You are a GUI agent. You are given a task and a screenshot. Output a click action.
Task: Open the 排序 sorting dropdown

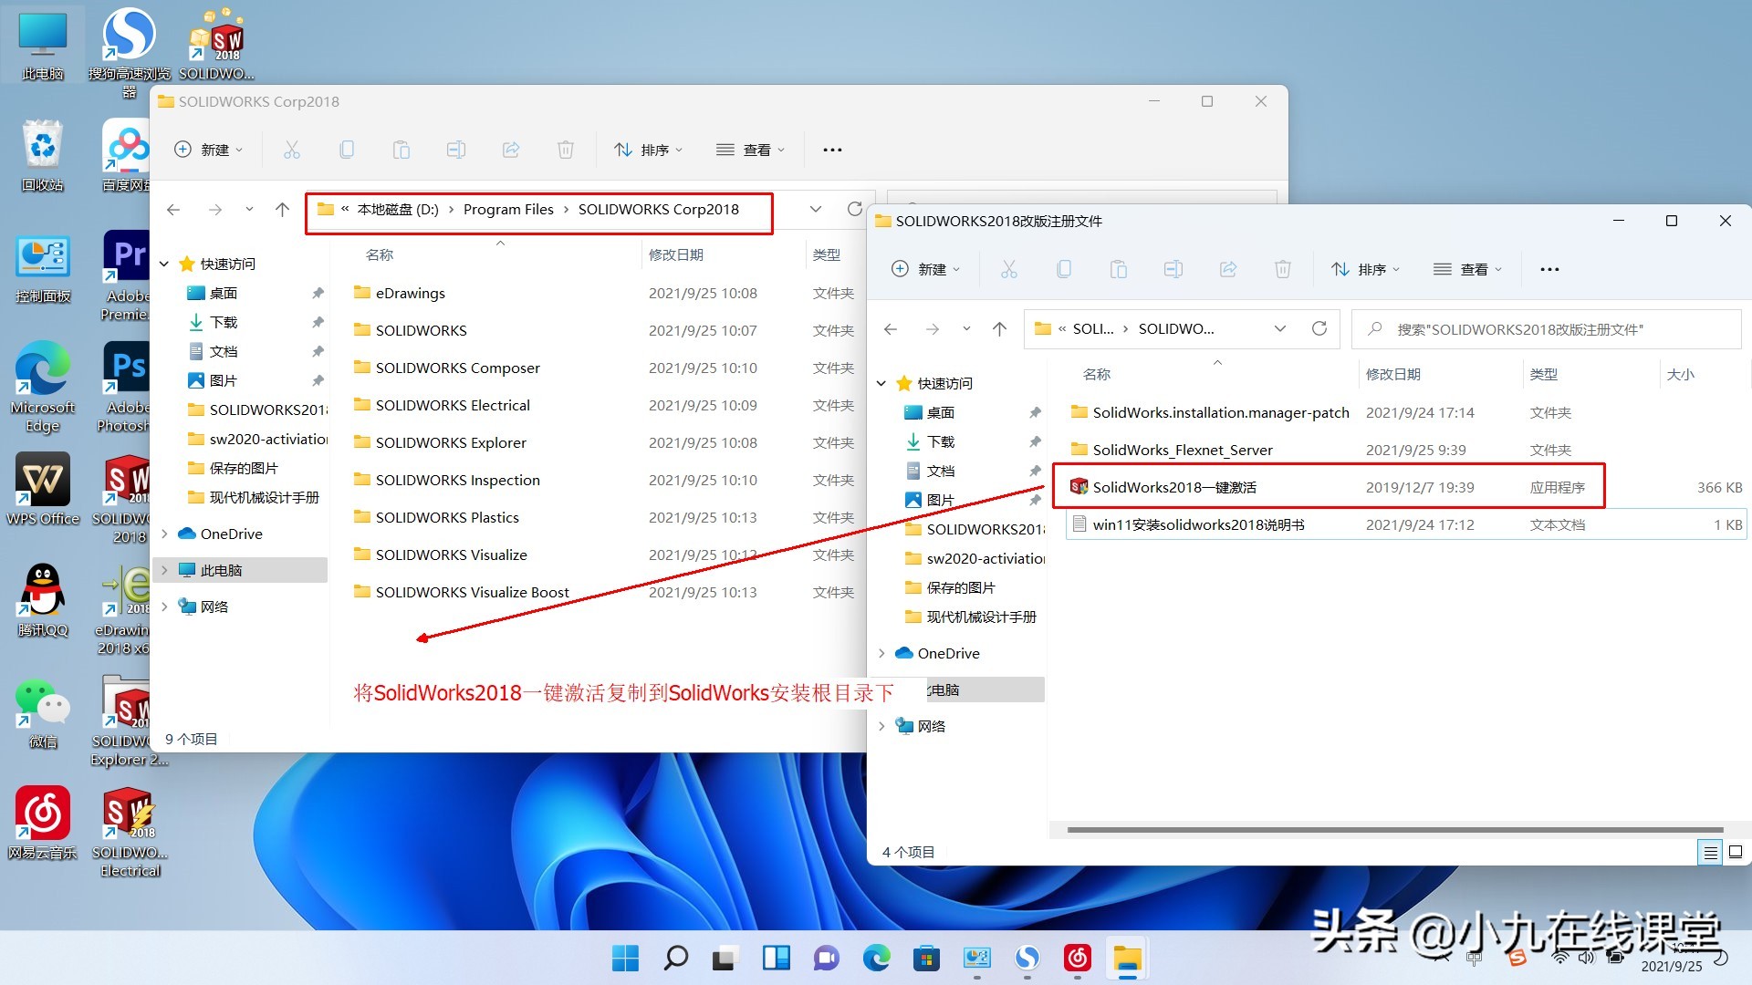1365,269
